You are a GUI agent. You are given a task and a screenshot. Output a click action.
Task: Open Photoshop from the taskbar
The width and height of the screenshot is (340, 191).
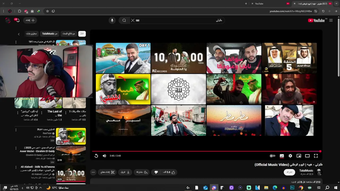292,188
